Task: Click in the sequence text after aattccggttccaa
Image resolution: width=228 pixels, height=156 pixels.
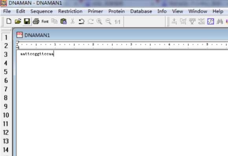Action: (54, 54)
